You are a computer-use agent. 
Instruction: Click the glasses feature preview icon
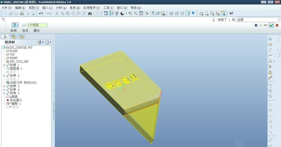click(266, 25)
